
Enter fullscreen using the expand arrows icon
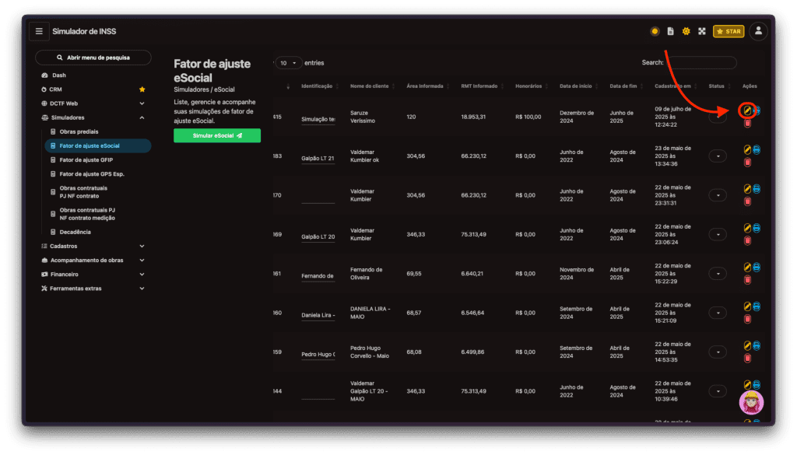point(702,31)
